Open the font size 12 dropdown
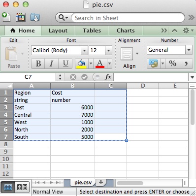Screen dimensions: 196x196 108,50
